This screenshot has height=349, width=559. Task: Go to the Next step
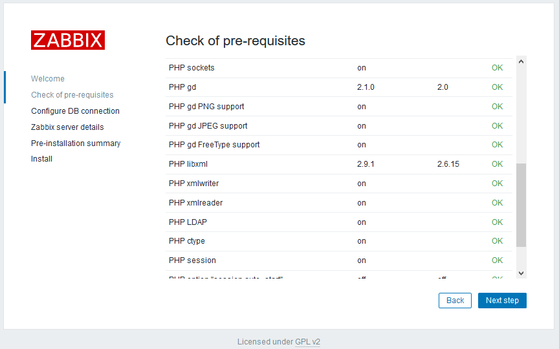pyautogui.click(x=502, y=301)
